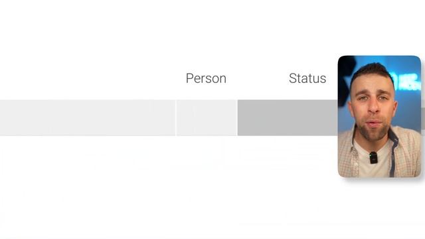Click the Person column header
Image resolution: width=425 pixels, height=239 pixels.
206,78
